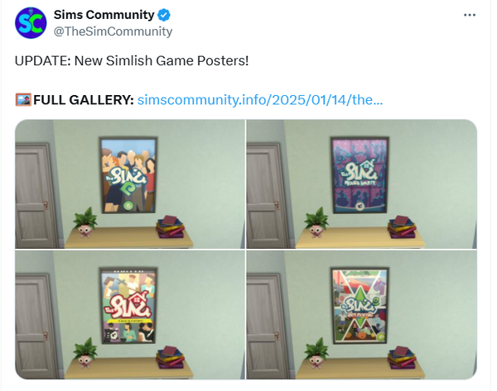Click the FULL GALLERY bold label
This screenshot has height=391, width=497.
[84, 100]
